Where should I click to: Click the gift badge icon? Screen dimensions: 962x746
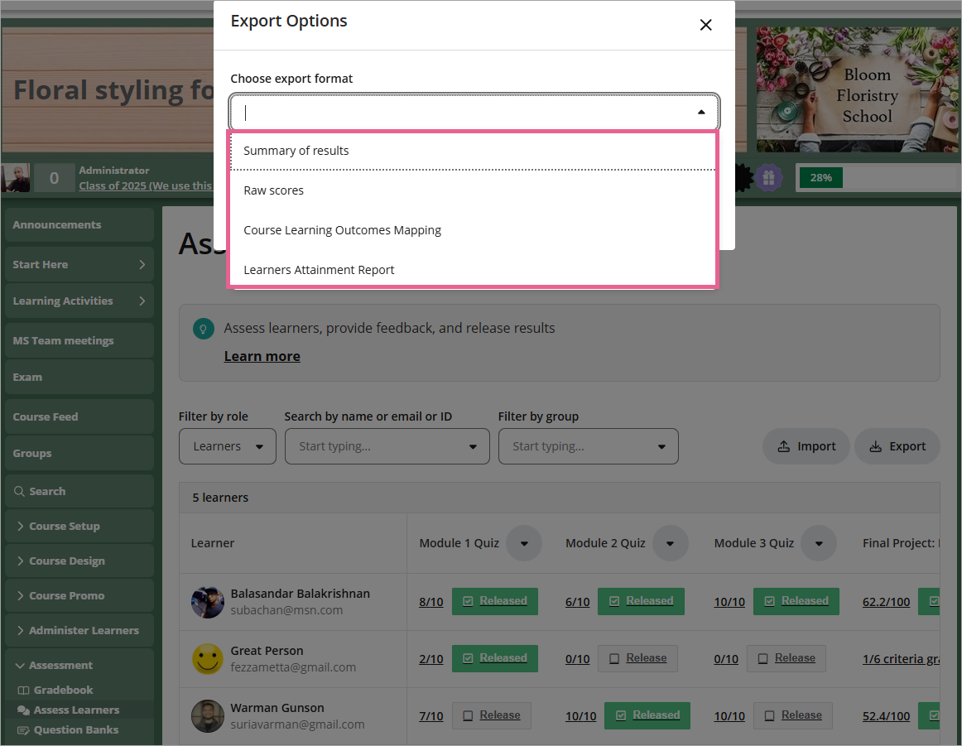coord(768,177)
